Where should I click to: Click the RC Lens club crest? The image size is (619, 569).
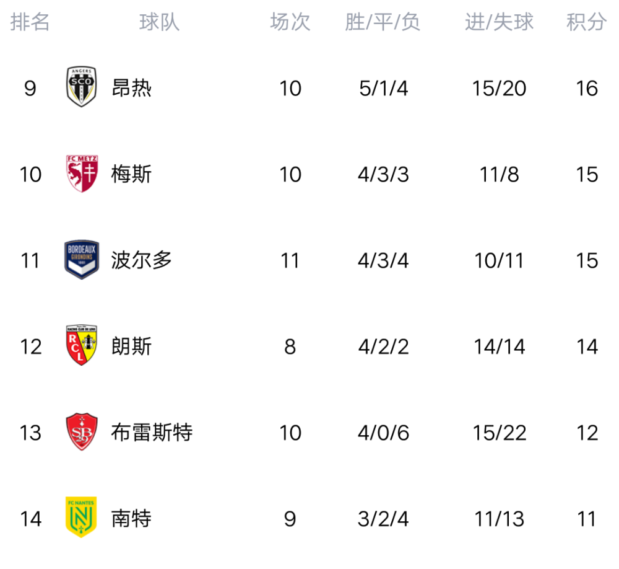click(81, 345)
